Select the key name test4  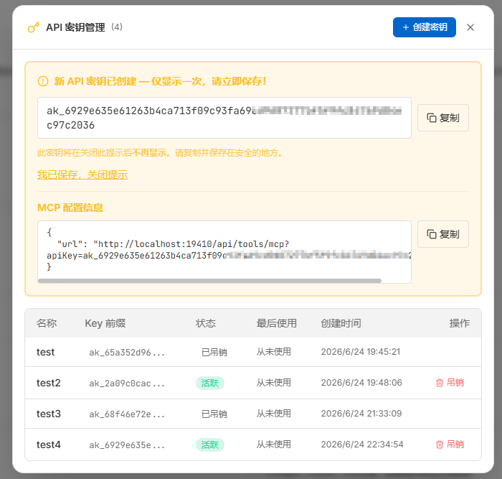coord(48,445)
